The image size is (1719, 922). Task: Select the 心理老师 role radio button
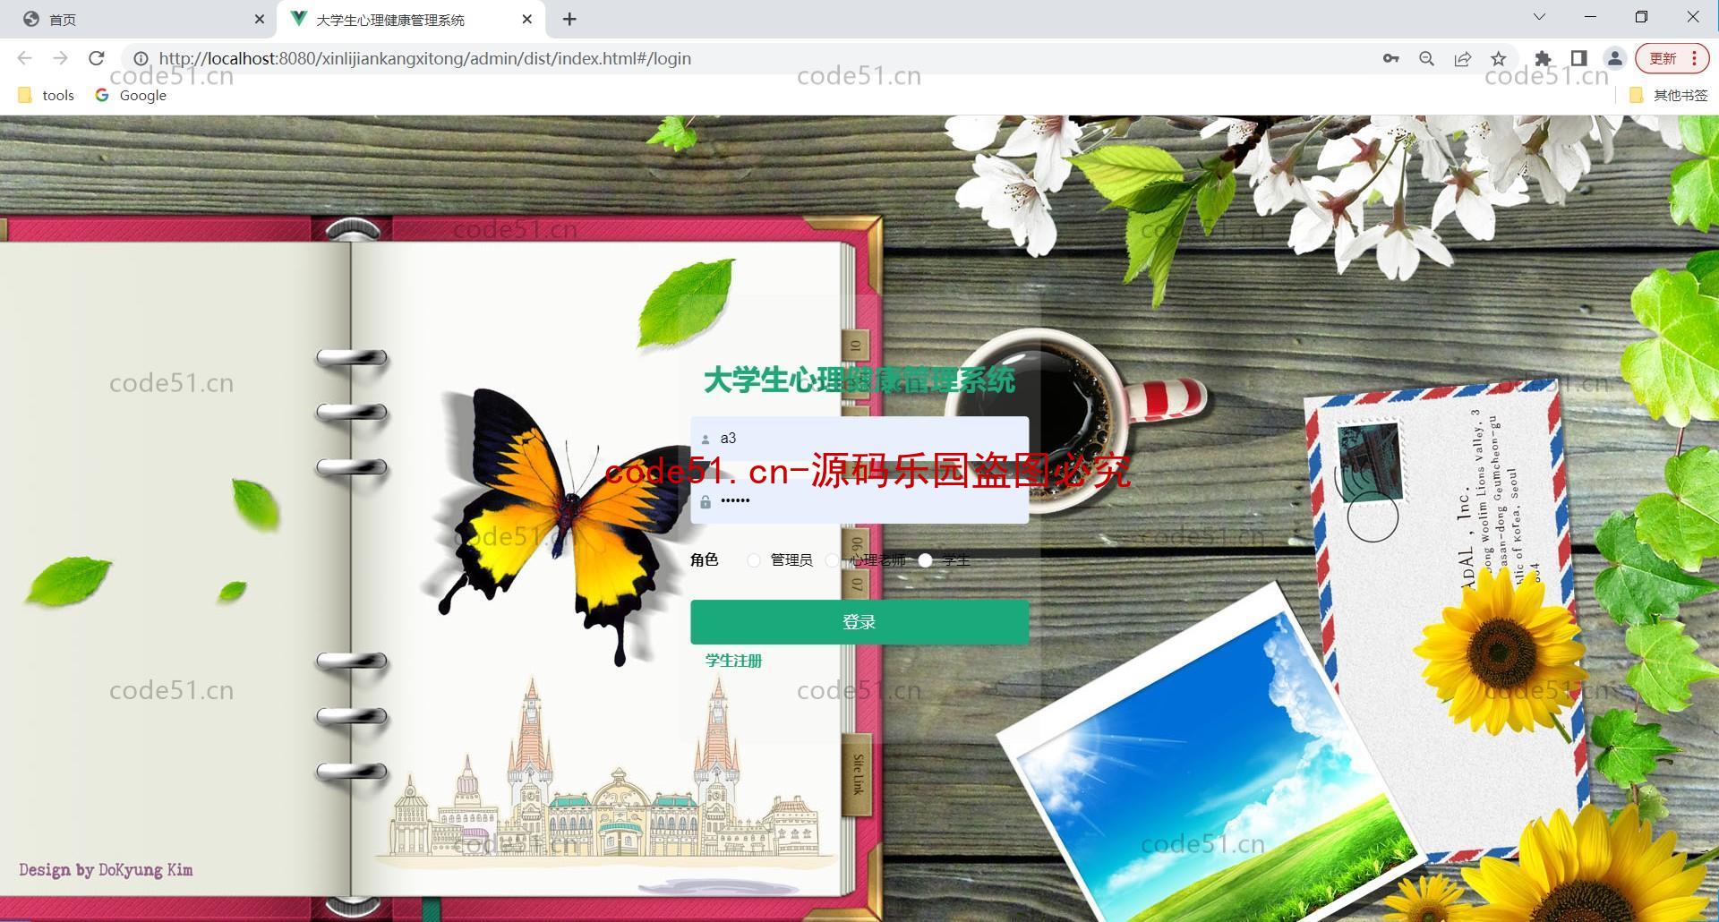coord(833,560)
